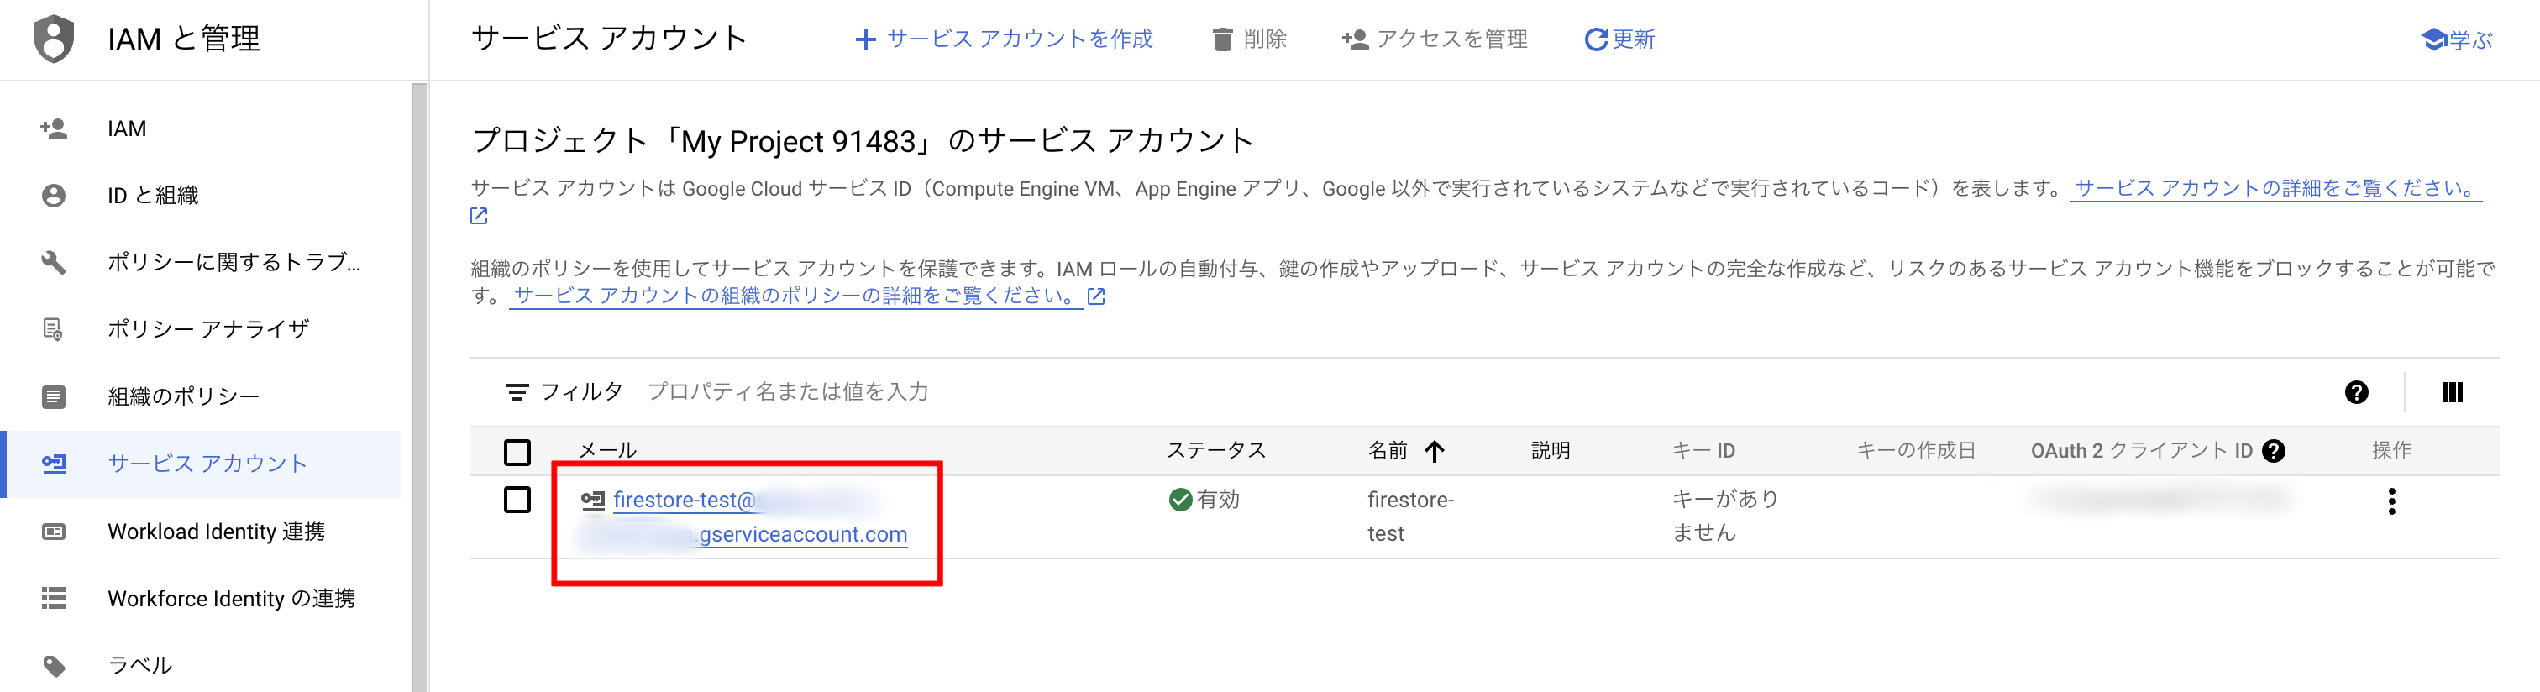Check the firestore-test row checkbox
This screenshot has width=2540, height=692.
coord(517,500)
